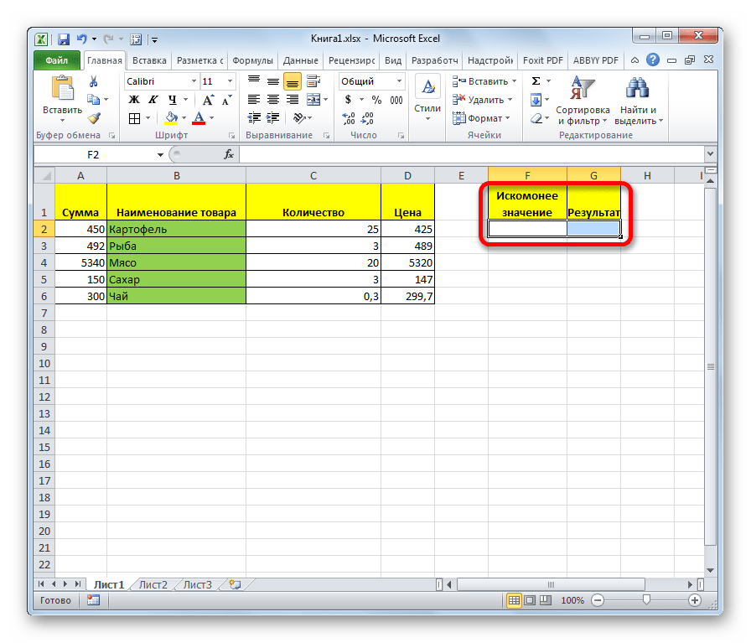751x643 pixels.
Task: Open Найти и выделить menu
Action: point(639,101)
